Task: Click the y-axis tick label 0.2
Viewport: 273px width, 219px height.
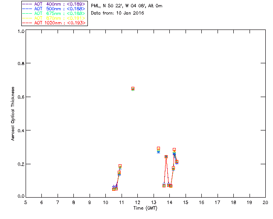Action: click(x=21, y=164)
